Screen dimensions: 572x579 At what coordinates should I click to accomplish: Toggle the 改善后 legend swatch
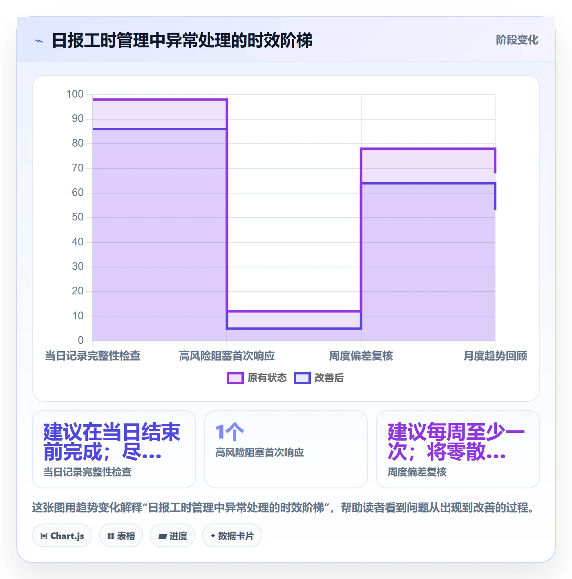tap(302, 378)
